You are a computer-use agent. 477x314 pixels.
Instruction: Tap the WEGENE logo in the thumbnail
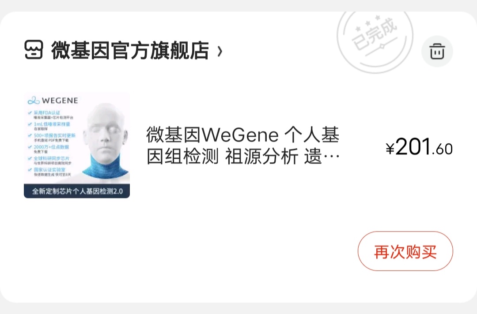tap(53, 101)
